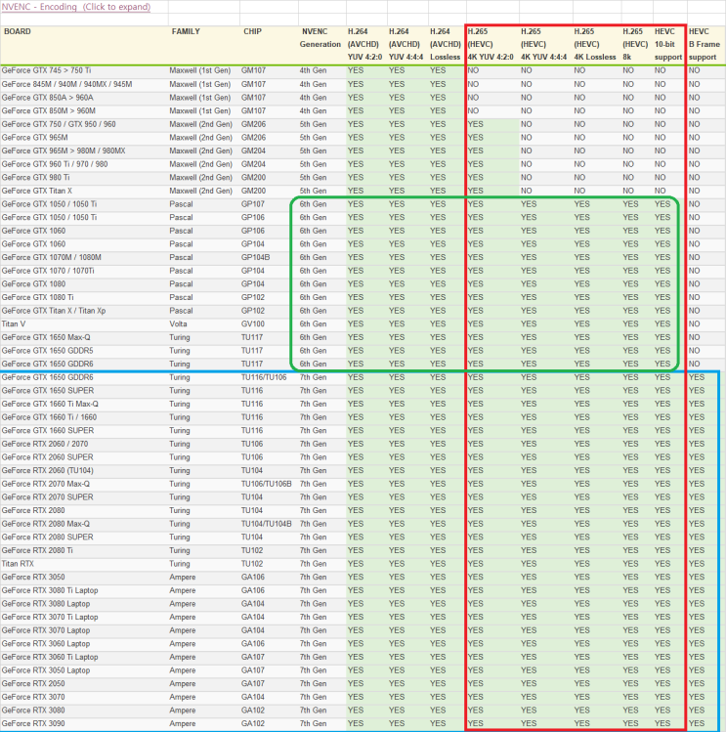Screen dimensions: 726x732
Task: Select the GeForce GTX 980 Ti board cell
Action: pyautogui.click(x=35, y=178)
